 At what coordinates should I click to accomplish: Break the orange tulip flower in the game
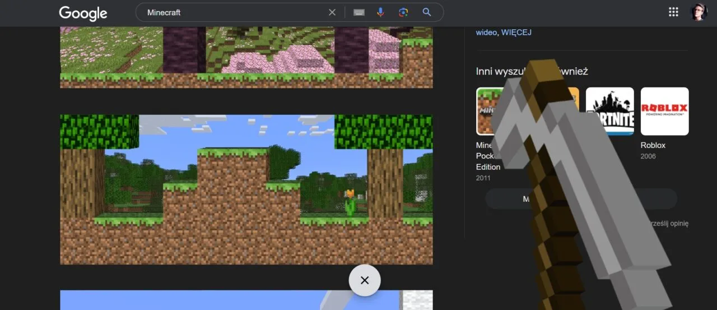point(350,202)
